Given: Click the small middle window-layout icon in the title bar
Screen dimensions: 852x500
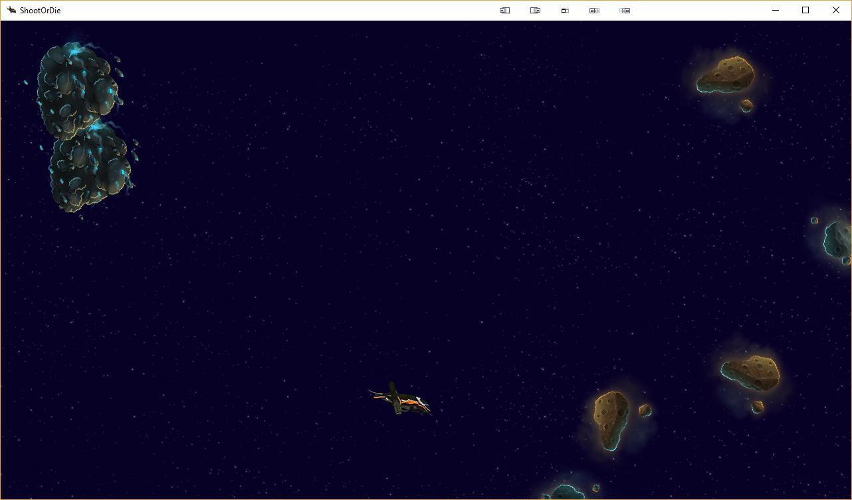Looking at the screenshot, I should click(x=565, y=11).
